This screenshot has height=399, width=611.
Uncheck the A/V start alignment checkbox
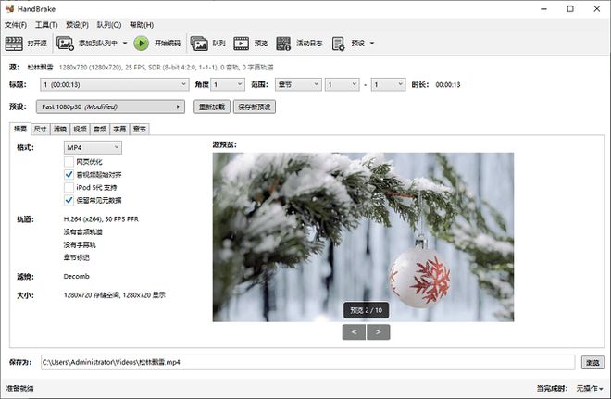tap(69, 174)
